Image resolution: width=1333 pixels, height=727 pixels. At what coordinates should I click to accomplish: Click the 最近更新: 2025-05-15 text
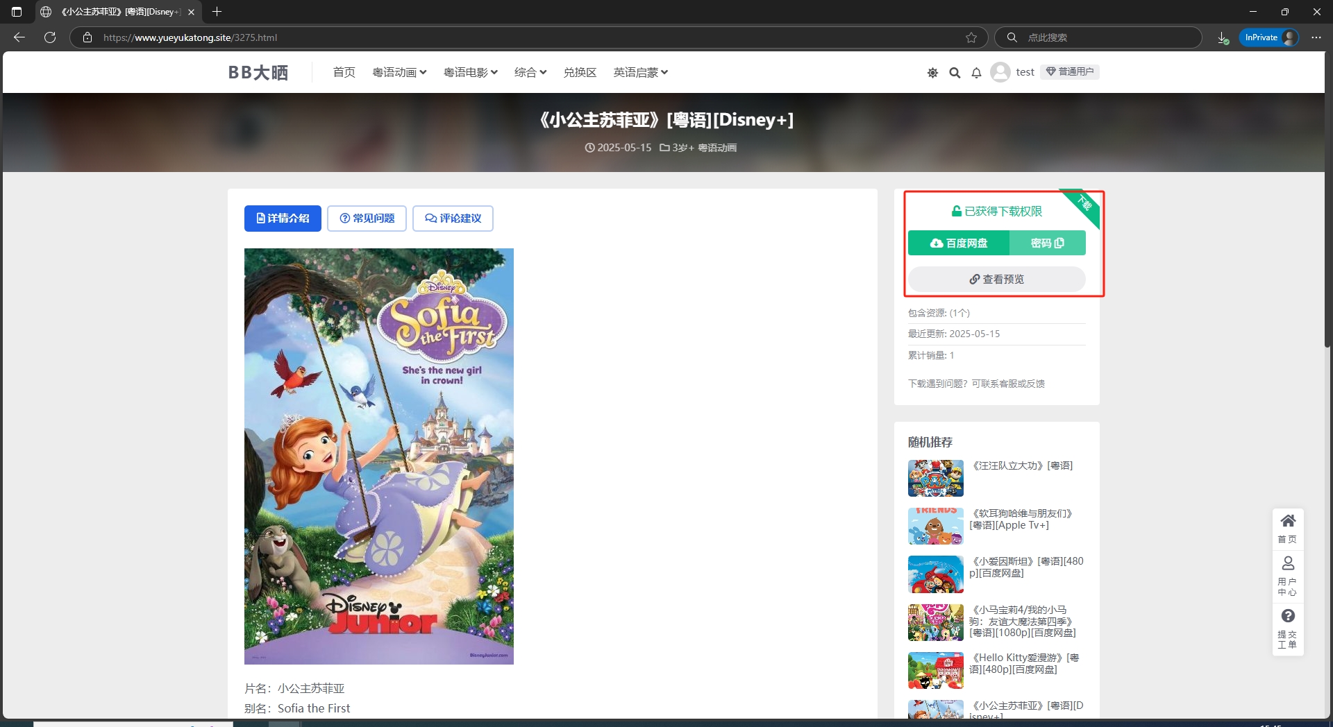tap(954, 334)
